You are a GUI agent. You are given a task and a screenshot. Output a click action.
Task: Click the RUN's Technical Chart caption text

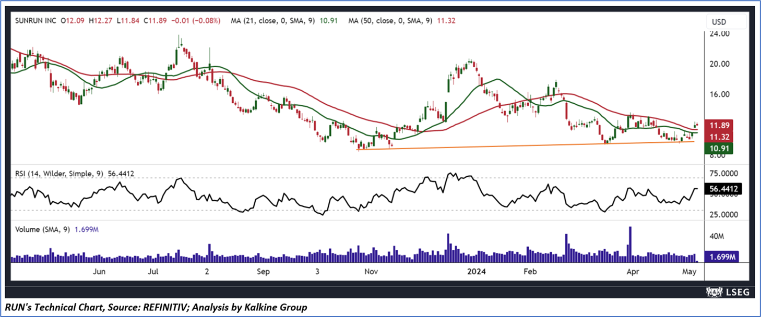click(156, 307)
